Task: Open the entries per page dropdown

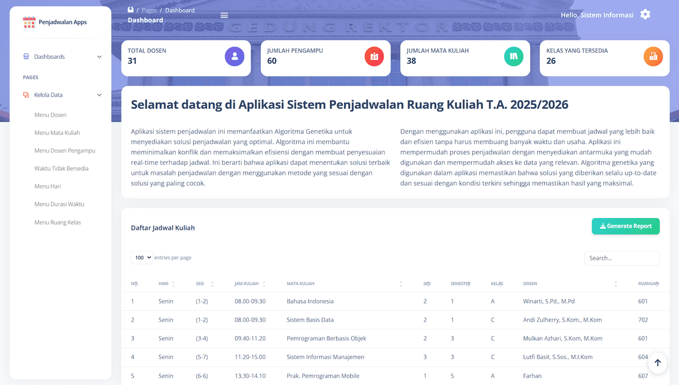Action: point(141,257)
